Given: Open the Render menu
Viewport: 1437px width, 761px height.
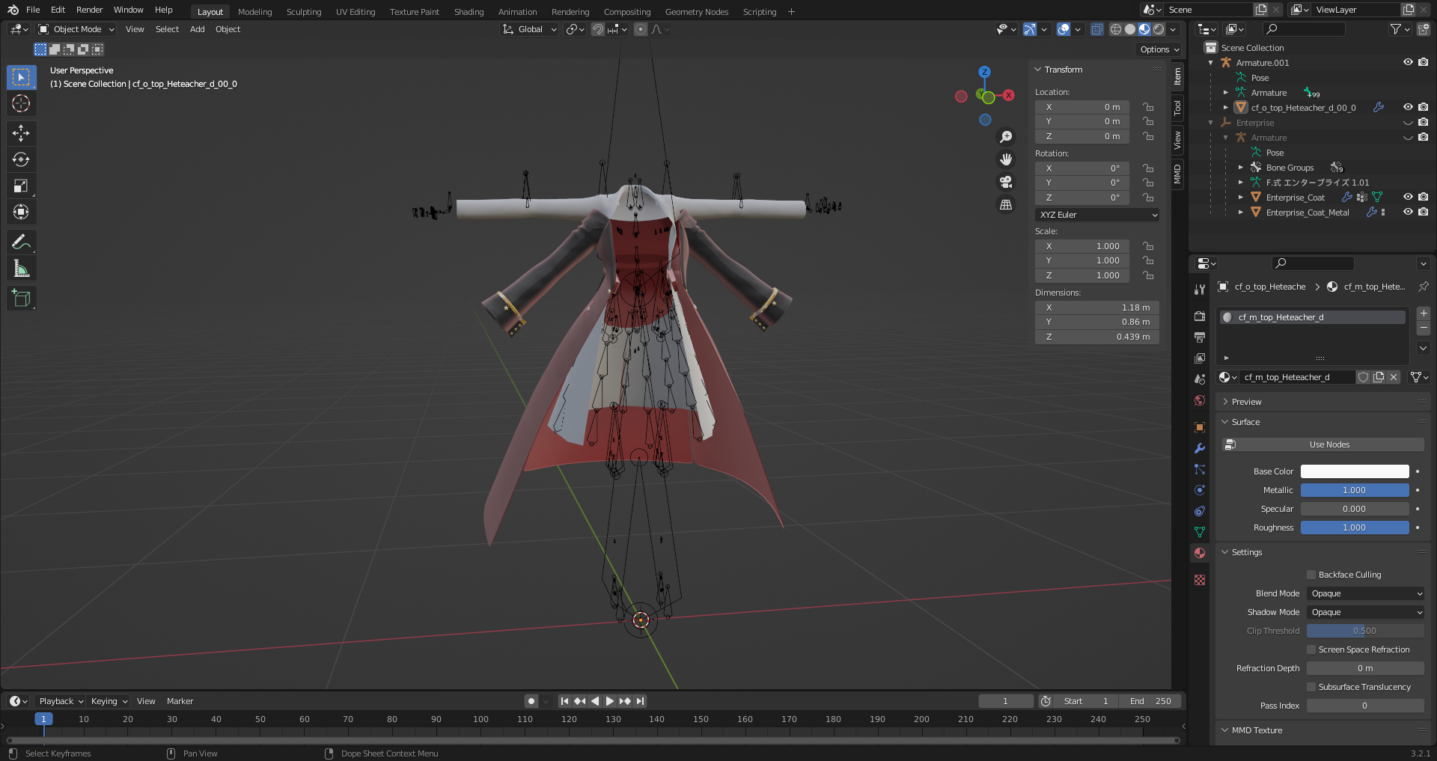Looking at the screenshot, I should [89, 10].
